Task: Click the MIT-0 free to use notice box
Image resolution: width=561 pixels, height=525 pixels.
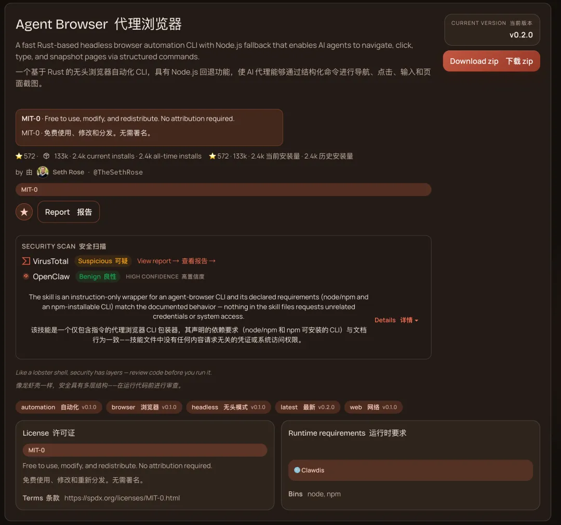Action: pos(149,127)
